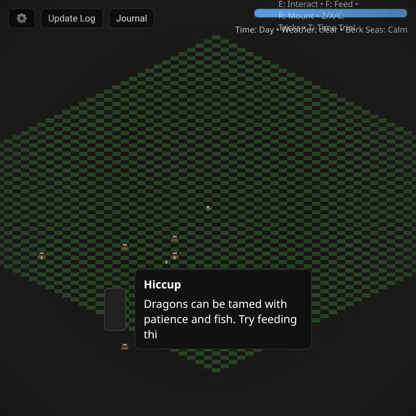Open the Journal
This screenshot has height=416, width=416.
(x=131, y=18)
